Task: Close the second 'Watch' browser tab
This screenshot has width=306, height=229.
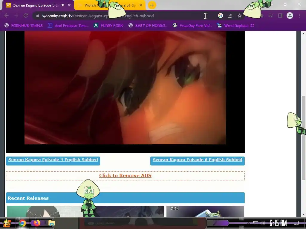Action: pos(141,5)
